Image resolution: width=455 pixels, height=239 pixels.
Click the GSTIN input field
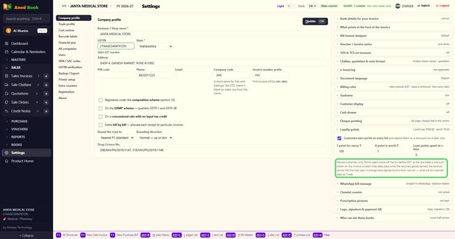(116, 46)
